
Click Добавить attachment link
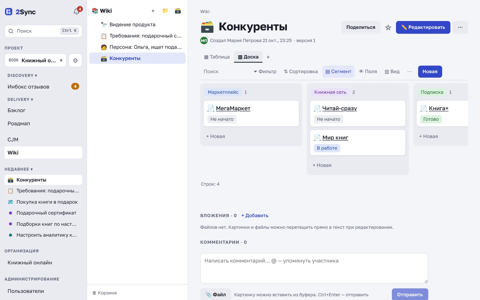point(255,215)
